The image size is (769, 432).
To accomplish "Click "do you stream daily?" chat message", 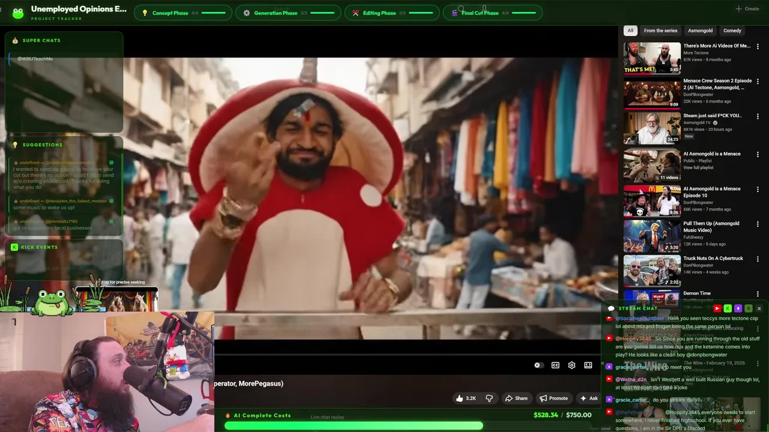I will pos(675,400).
